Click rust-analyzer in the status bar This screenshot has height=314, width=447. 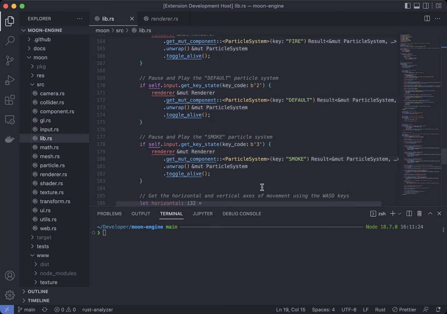(x=97, y=309)
